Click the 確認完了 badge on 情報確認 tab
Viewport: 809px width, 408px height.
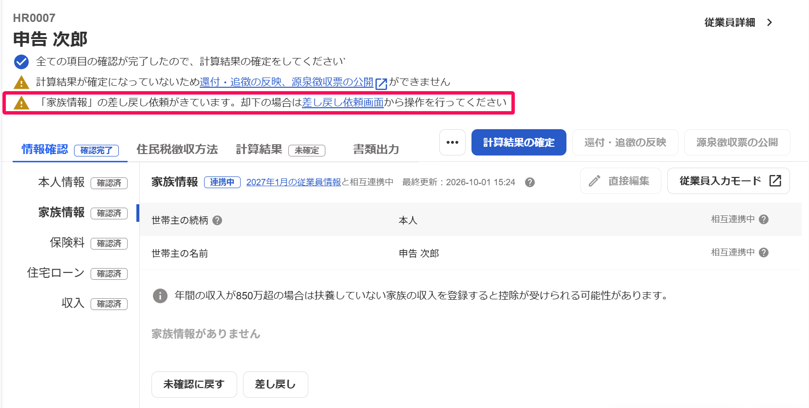(x=96, y=150)
